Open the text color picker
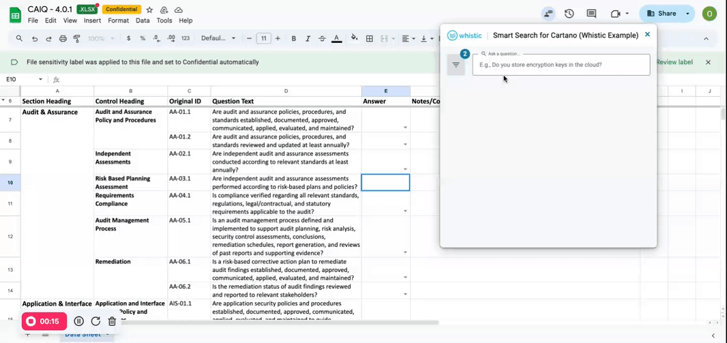 click(x=337, y=38)
